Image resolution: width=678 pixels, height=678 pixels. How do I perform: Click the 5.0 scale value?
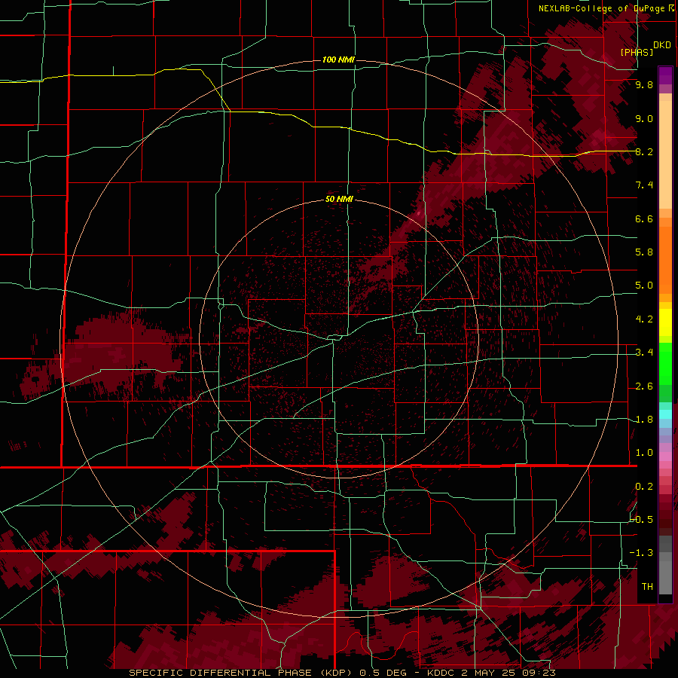(x=644, y=286)
